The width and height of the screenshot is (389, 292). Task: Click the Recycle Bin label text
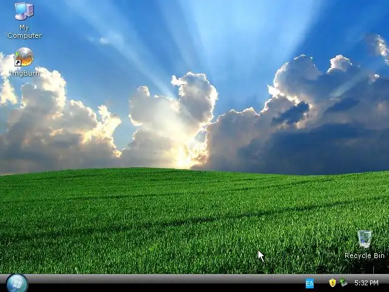pyautogui.click(x=365, y=255)
